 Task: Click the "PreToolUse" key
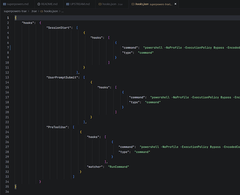57,127
